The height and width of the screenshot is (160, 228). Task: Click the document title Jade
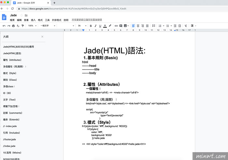click(x=13, y=15)
